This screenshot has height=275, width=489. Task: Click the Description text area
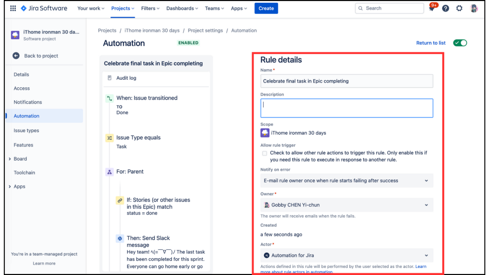tap(347, 108)
